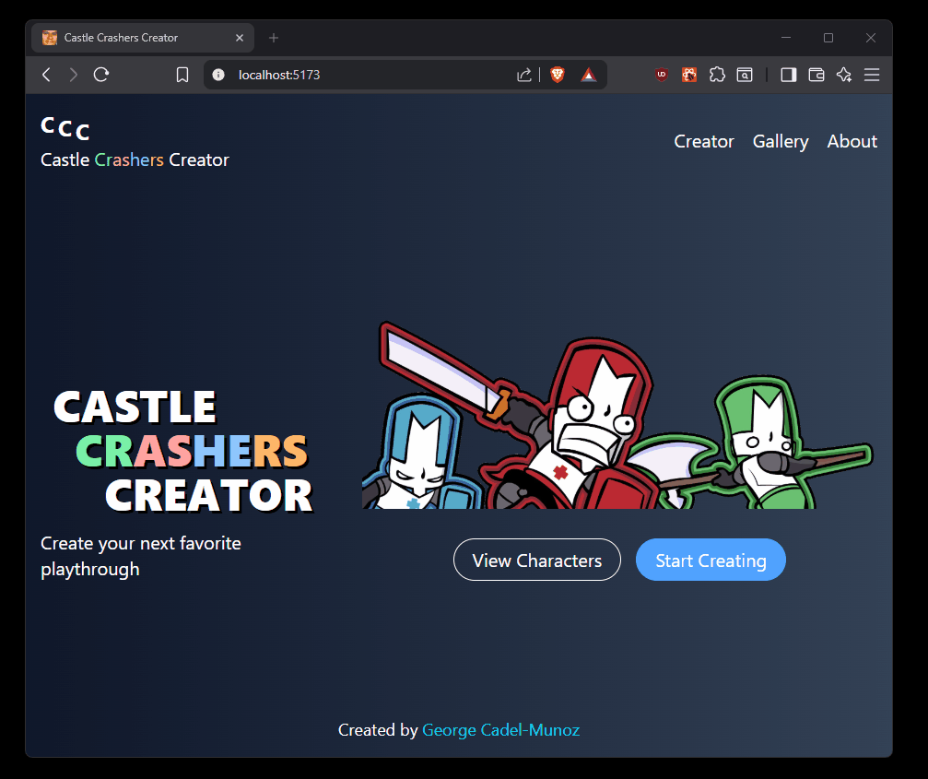Toggle Brave Shields lion icon
928x779 pixels.
(x=558, y=75)
